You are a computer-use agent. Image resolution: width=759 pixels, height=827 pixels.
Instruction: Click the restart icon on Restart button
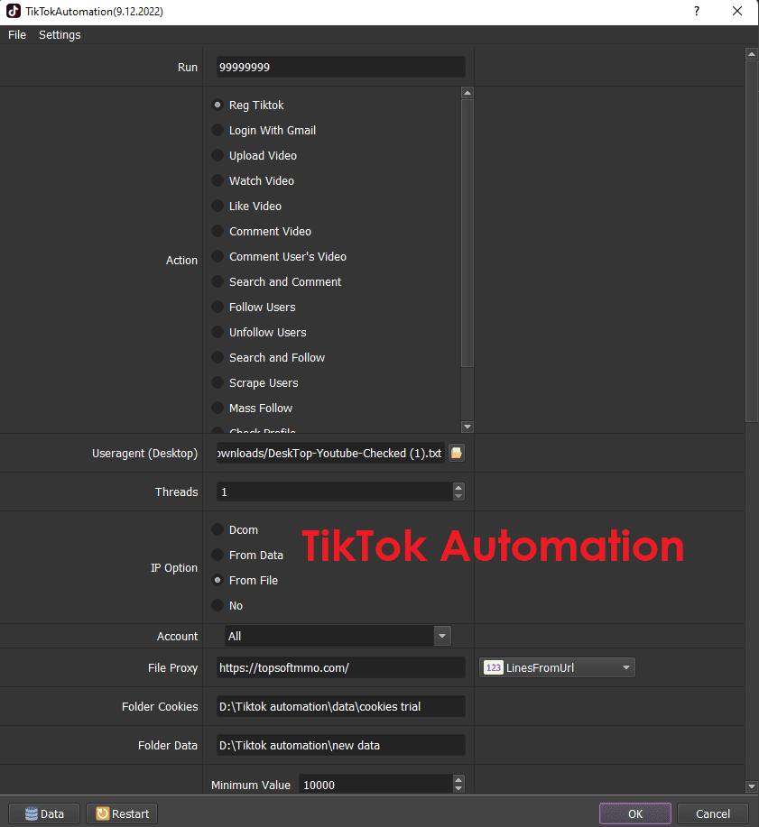(x=102, y=813)
